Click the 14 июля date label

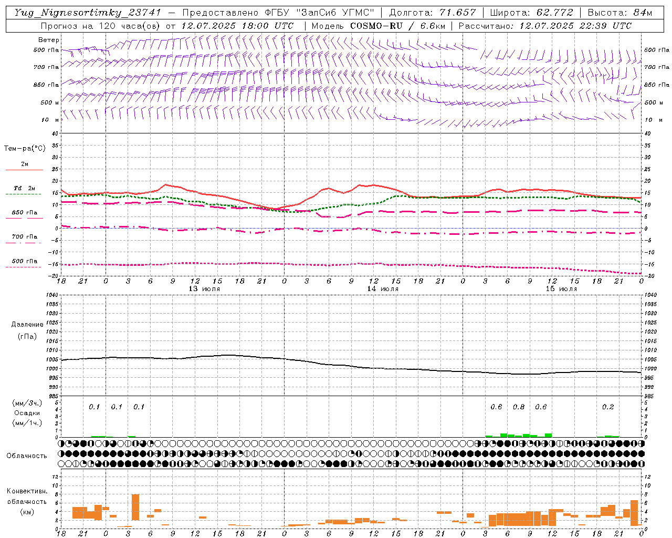[x=383, y=289]
